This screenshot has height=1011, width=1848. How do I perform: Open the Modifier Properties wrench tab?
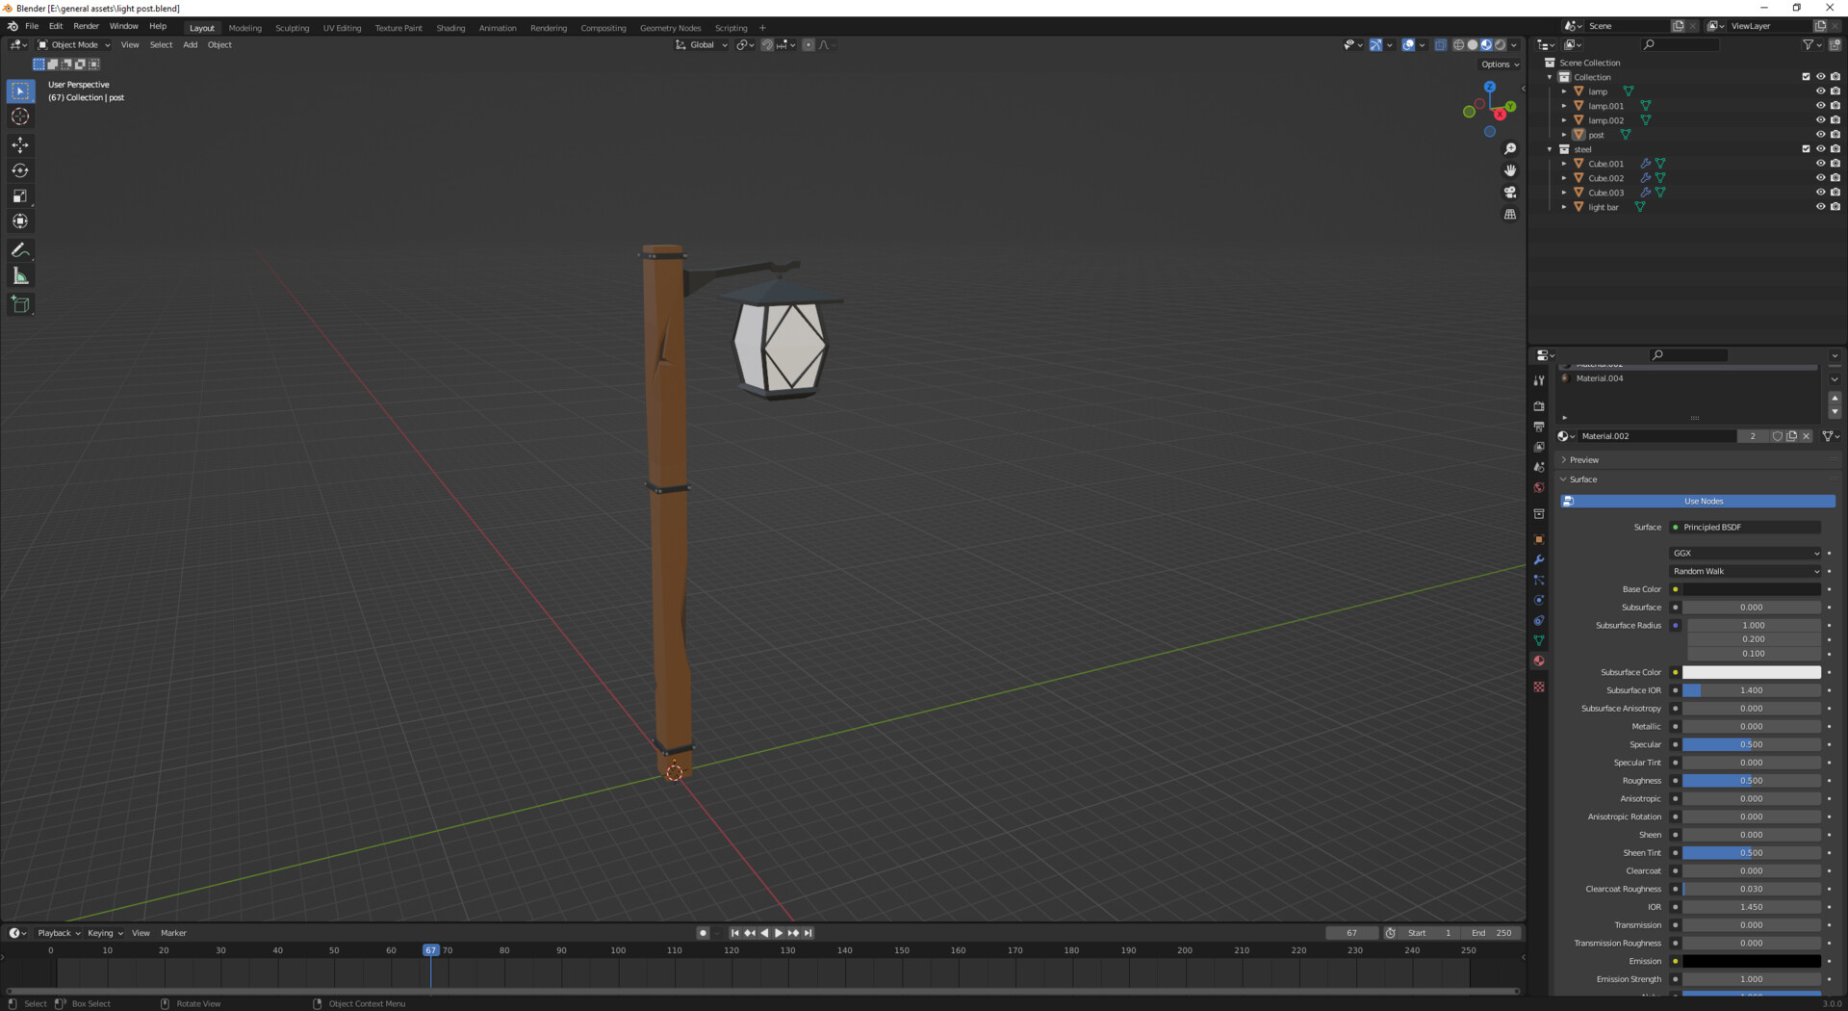click(1539, 560)
